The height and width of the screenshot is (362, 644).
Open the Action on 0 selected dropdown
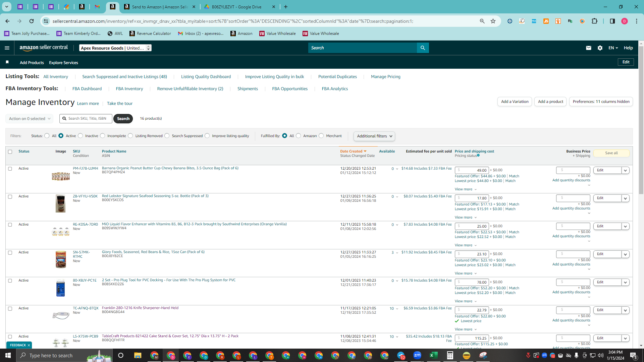(x=30, y=119)
